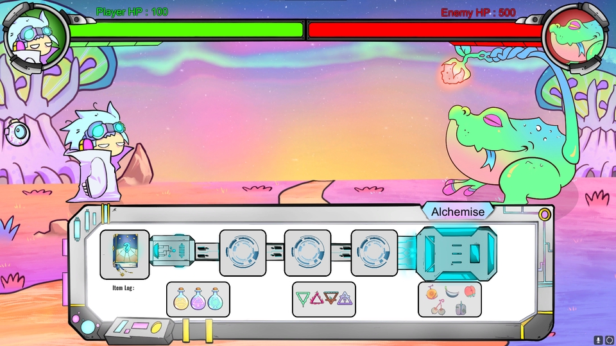This screenshot has width=616, height=346.
Task: Pick the cyan potion flask
Action: [x=216, y=299]
